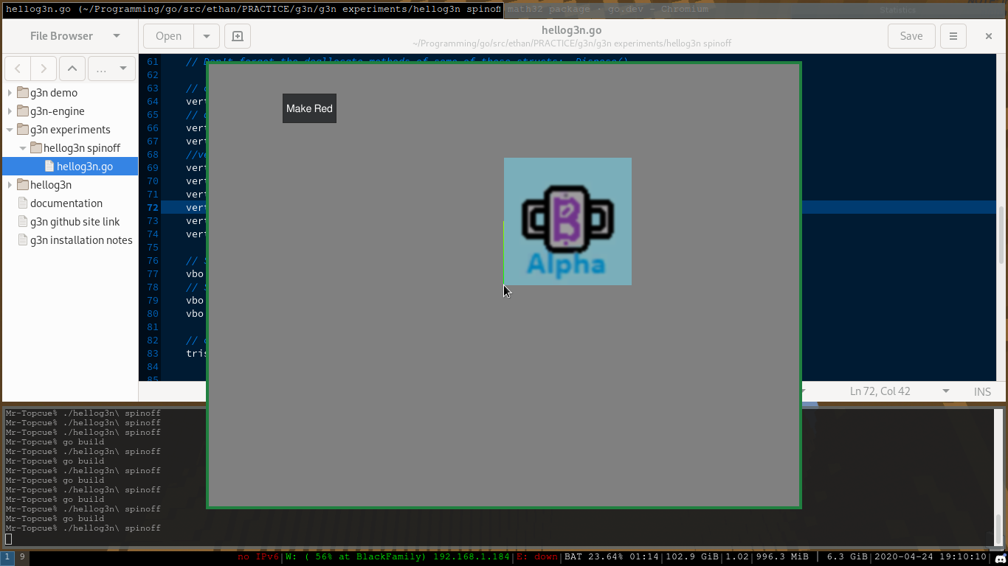The height and width of the screenshot is (566, 1008).
Task: Navigate forward in the file browser
Action: [44, 69]
